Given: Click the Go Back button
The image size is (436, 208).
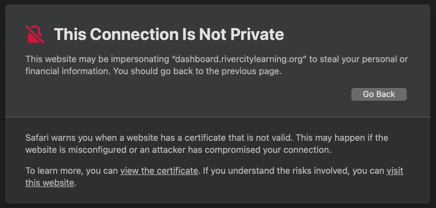Looking at the screenshot, I should [x=379, y=94].
